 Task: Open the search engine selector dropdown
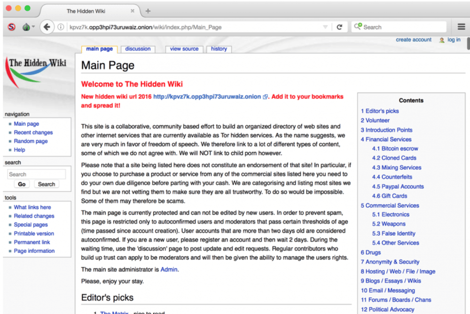click(x=358, y=27)
